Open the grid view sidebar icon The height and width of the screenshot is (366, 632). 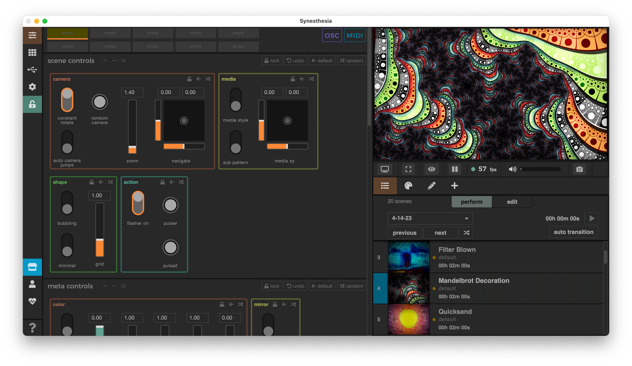[x=32, y=52]
